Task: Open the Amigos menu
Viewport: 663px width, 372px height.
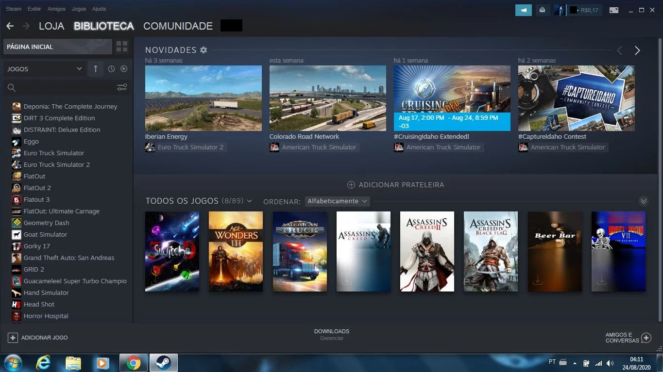Action: coord(57,9)
